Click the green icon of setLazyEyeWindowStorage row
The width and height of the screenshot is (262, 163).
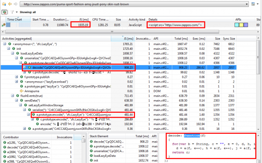26,105
